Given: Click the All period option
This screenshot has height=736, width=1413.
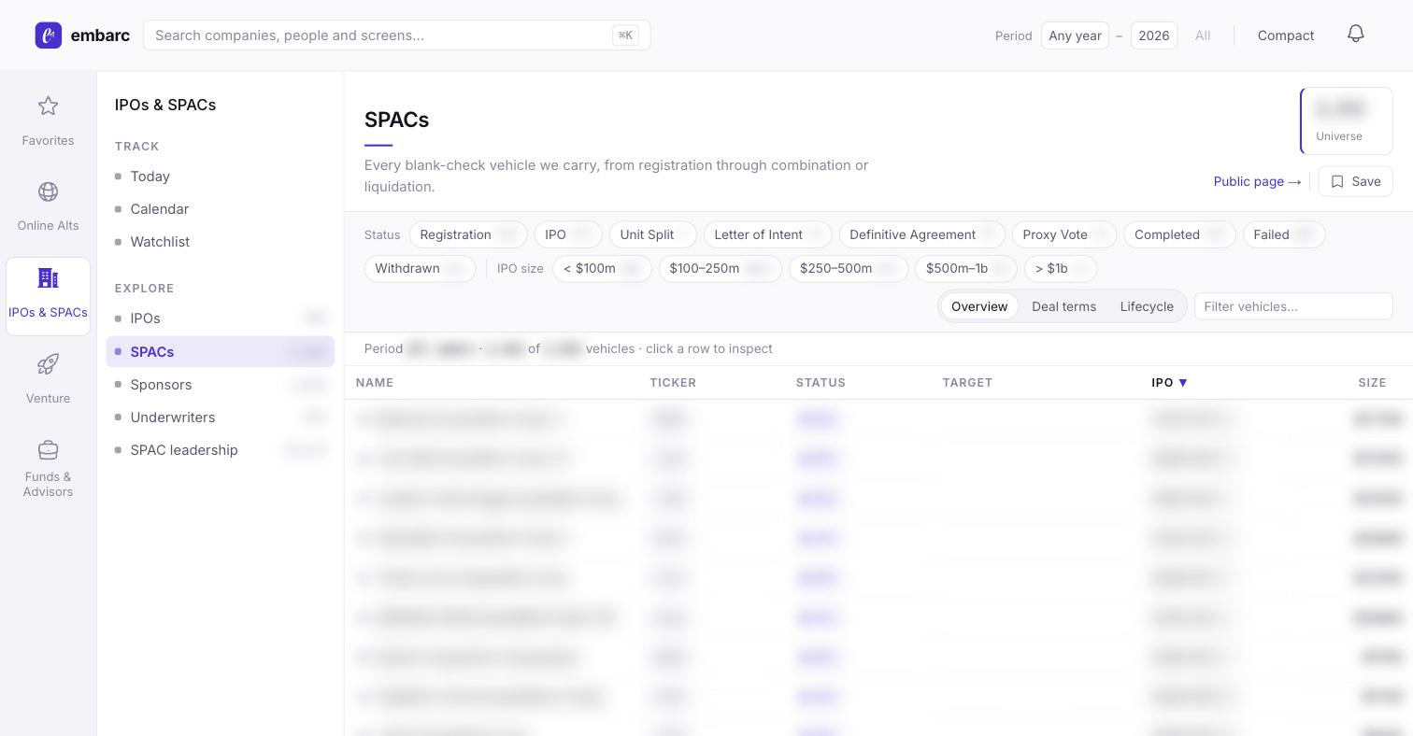Looking at the screenshot, I should click(1203, 35).
